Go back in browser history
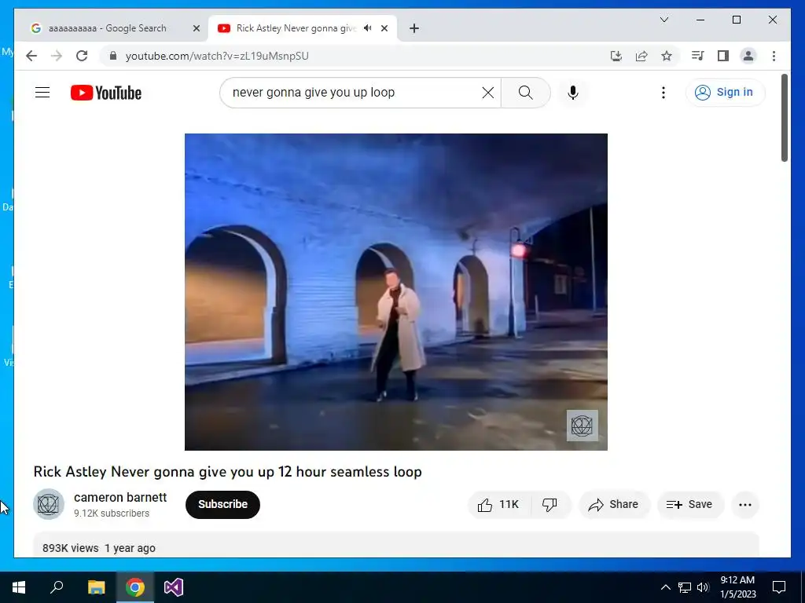This screenshot has height=603, width=805. [x=31, y=56]
